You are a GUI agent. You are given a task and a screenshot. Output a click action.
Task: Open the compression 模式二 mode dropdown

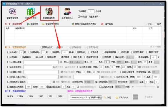coord(120,87)
